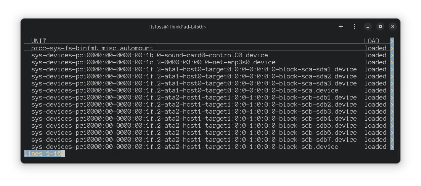Image resolution: width=421 pixels, height=186 pixels.
Task: Click the block-sda-sda1.device unit entry
Action: point(194,69)
